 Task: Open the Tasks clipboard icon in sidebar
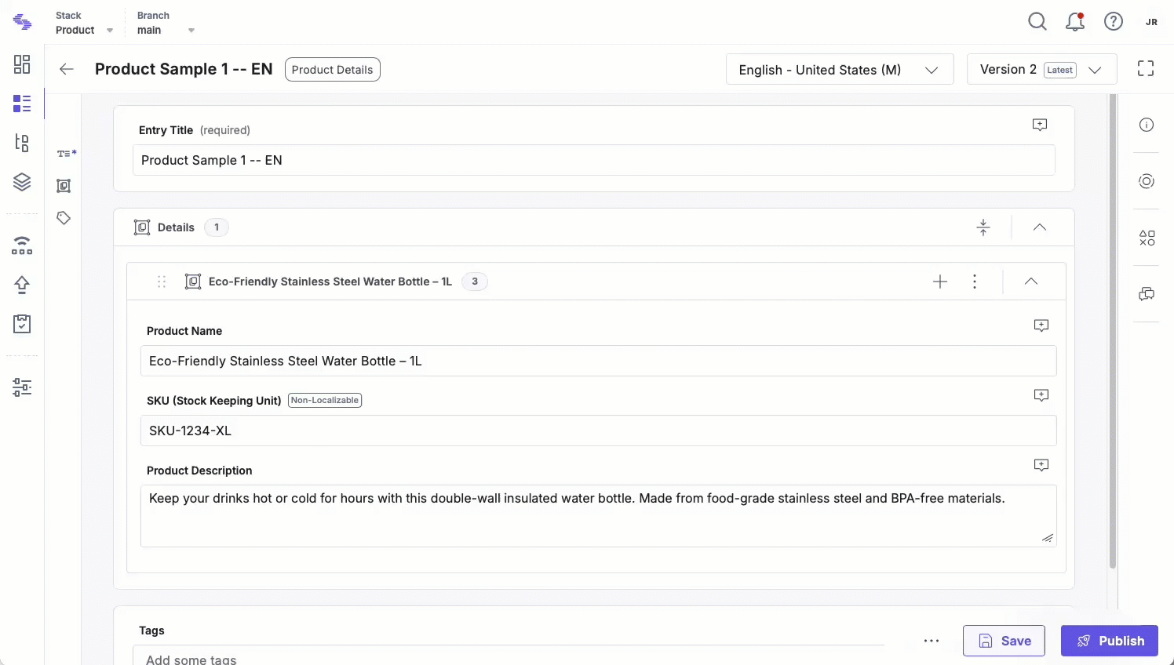coord(22,324)
